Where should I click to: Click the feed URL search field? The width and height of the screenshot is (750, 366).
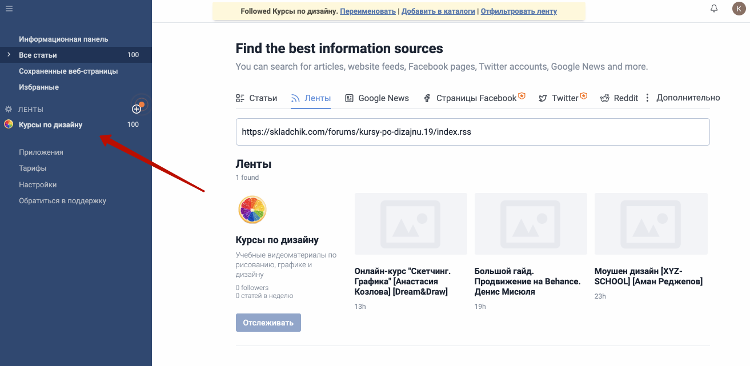472,132
